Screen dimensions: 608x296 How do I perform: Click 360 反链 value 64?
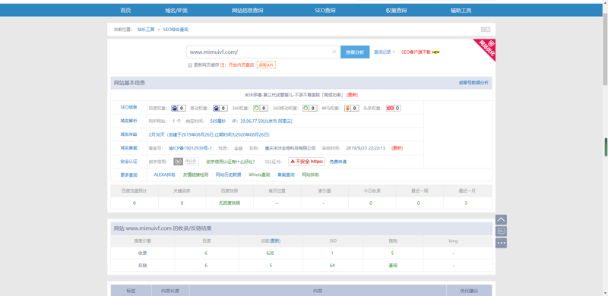click(333, 266)
